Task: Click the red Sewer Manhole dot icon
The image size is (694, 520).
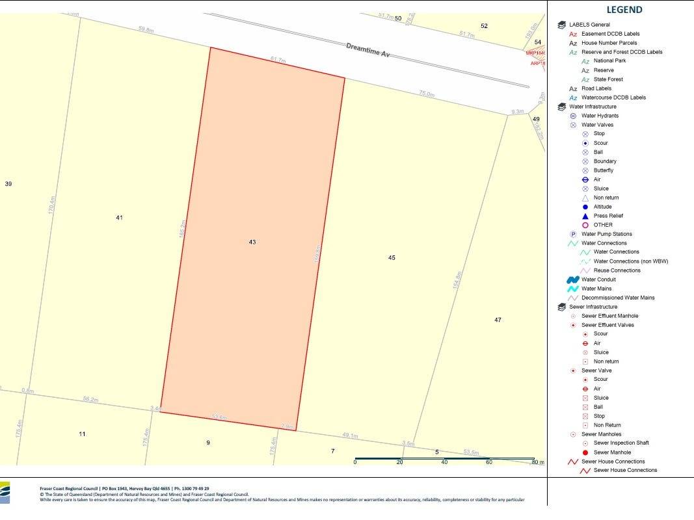Action: (x=585, y=452)
